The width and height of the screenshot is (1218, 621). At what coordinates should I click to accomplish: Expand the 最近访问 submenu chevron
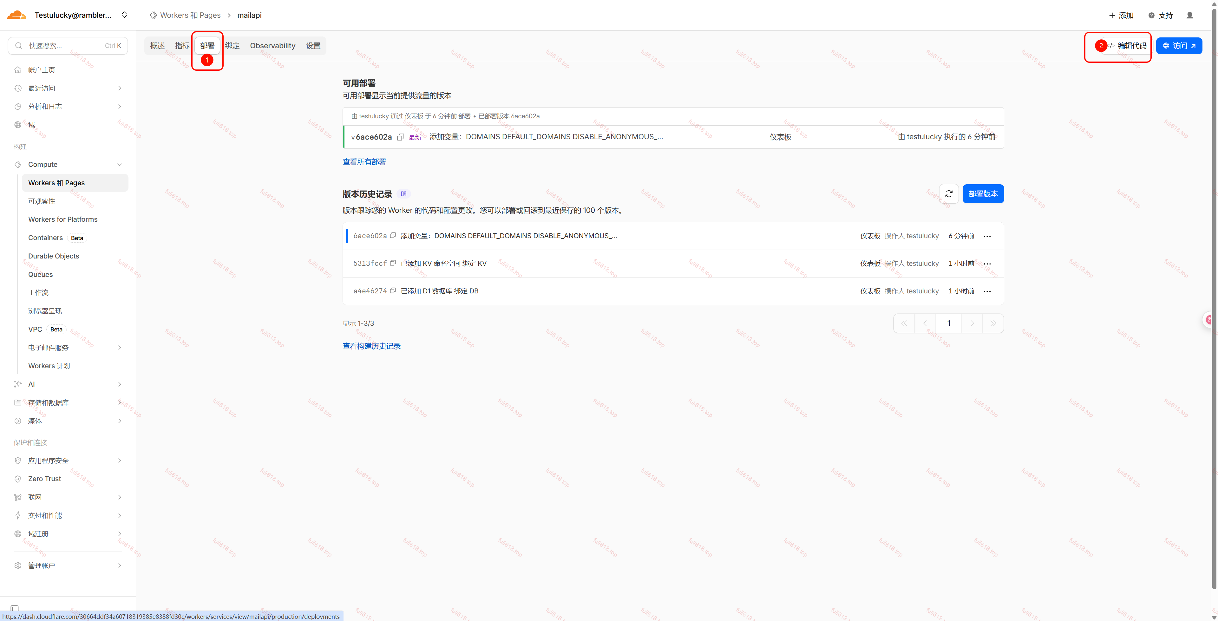pos(120,88)
